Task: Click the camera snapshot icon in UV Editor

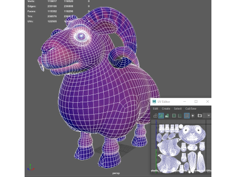Action: 200,116
